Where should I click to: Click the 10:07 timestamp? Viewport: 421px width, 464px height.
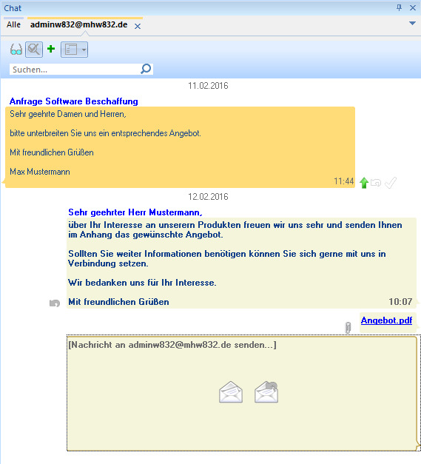click(x=400, y=301)
